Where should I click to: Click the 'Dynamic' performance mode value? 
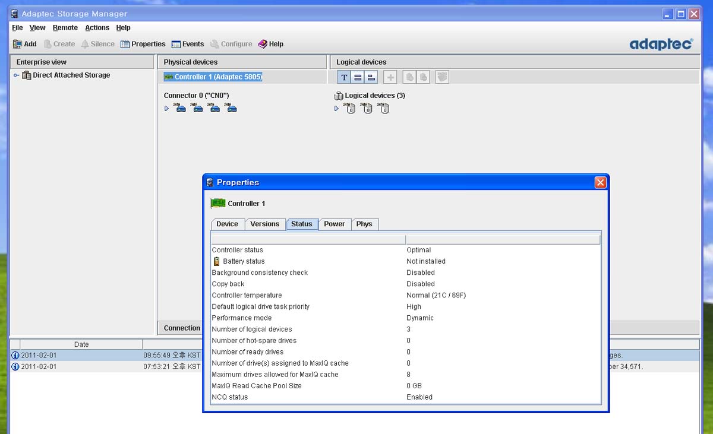tap(420, 318)
